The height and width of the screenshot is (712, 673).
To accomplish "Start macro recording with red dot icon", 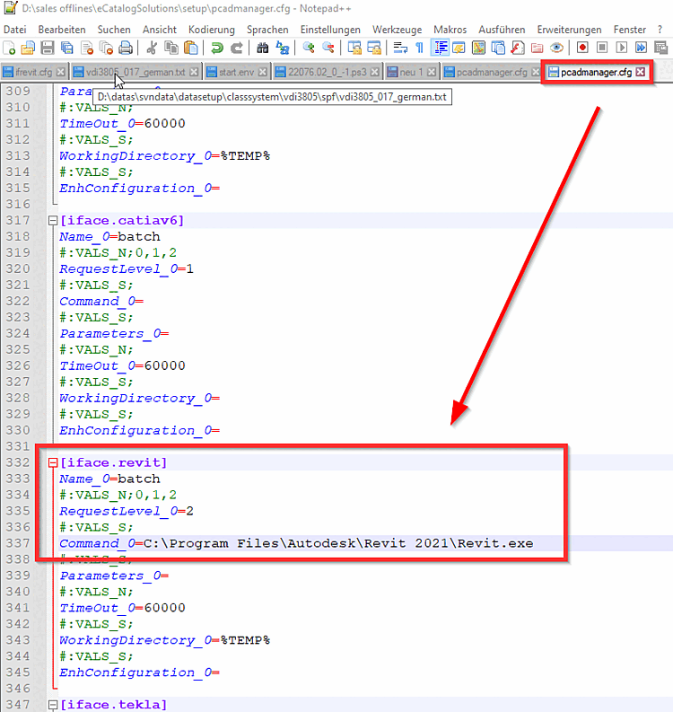I will 582,48.
